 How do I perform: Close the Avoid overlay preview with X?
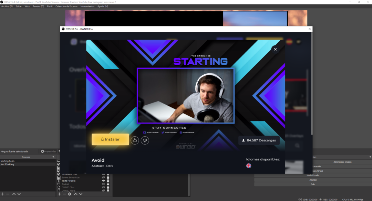(x=275, y=50)
